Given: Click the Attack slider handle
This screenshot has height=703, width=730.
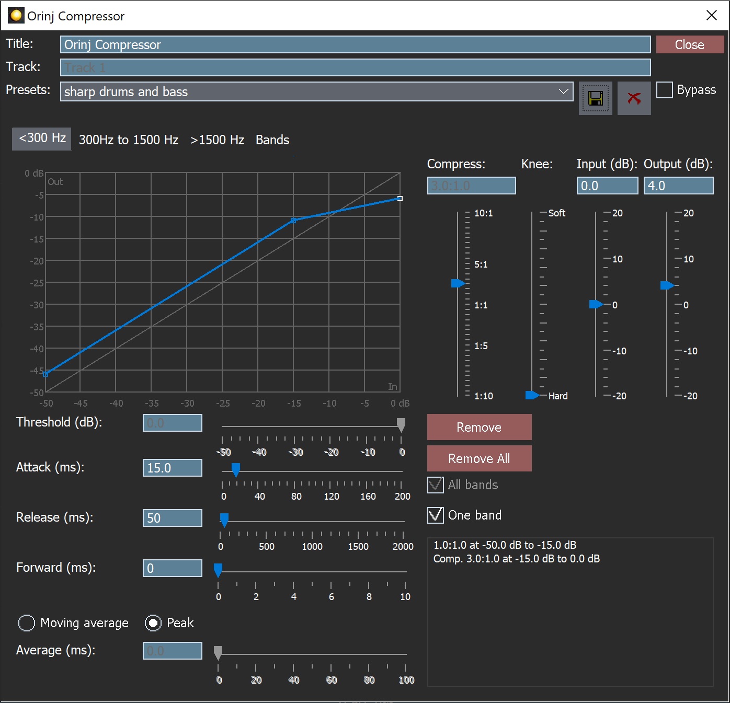Looking at the screenshot, I should (x=236, y=469).
